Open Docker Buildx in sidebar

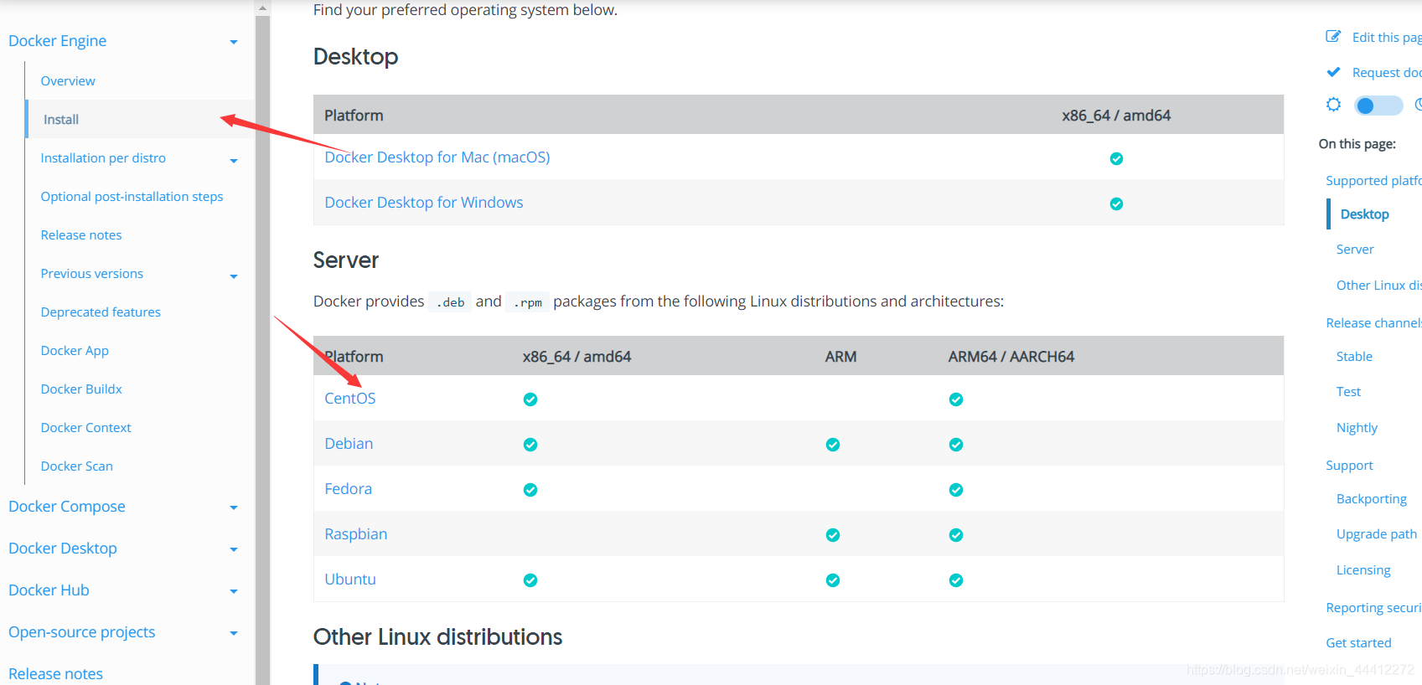click(x=81, y=389)
